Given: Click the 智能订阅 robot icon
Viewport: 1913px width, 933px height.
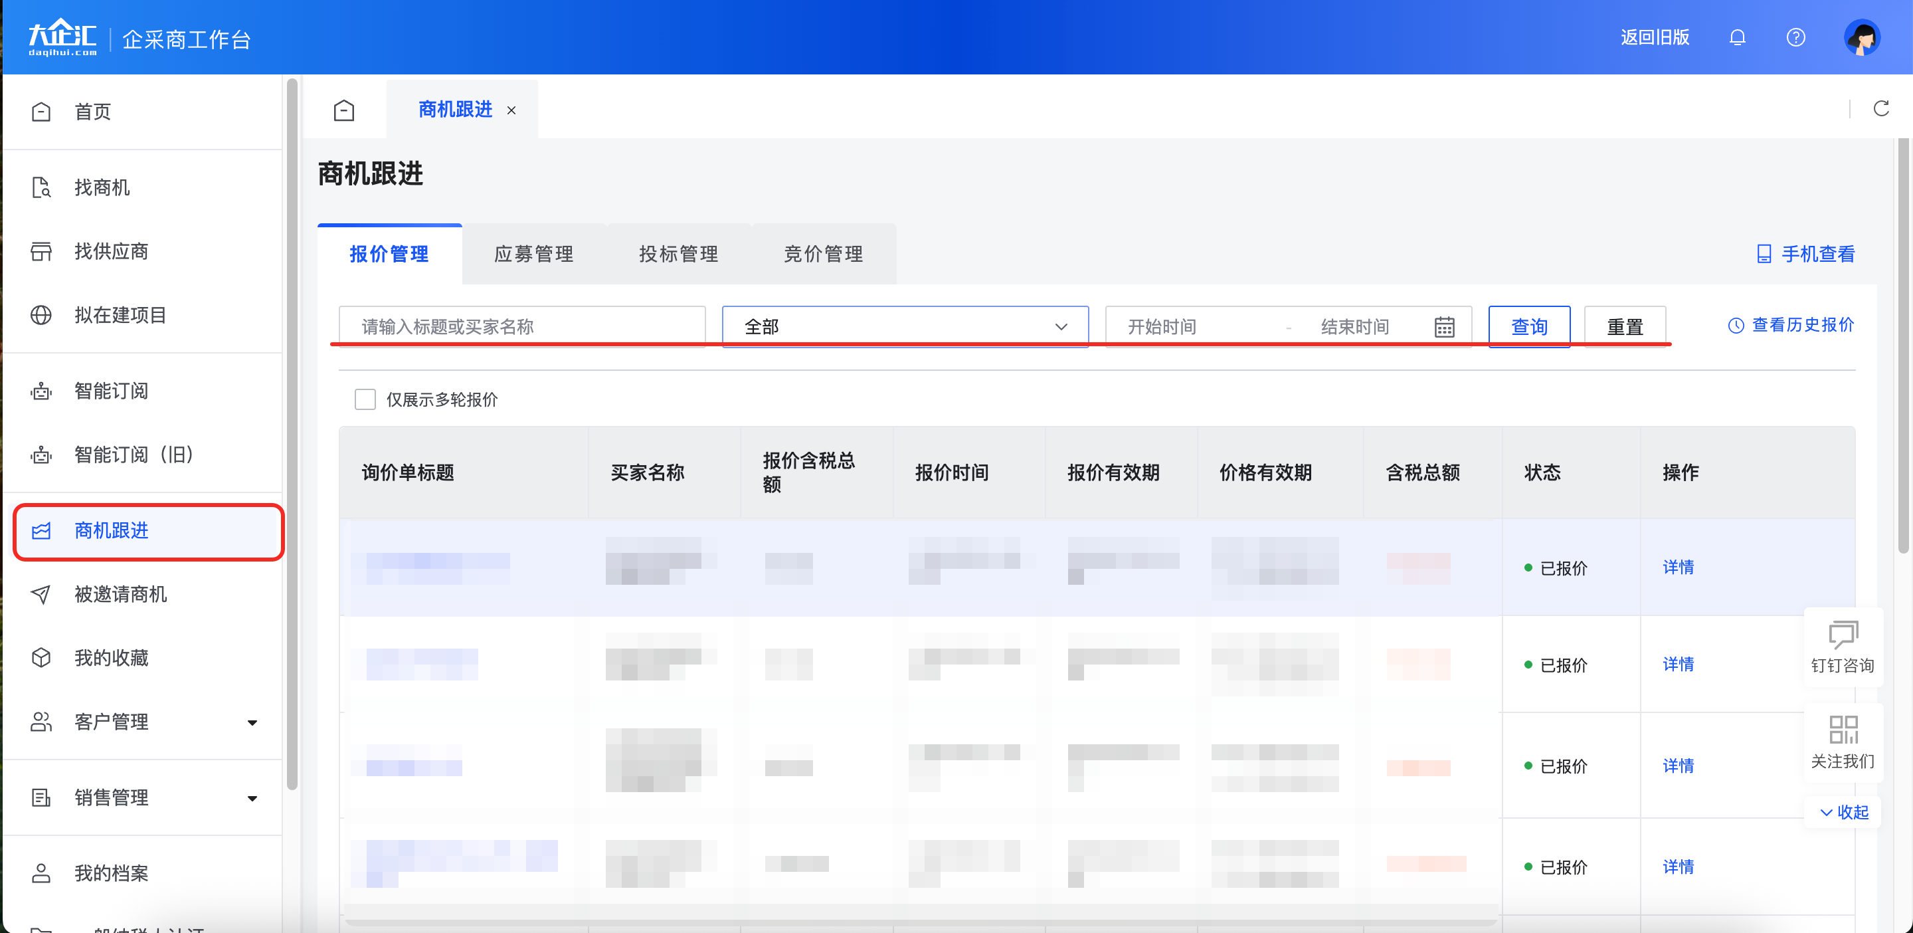Looking at the screenshot, I should [x=41, y=391].
